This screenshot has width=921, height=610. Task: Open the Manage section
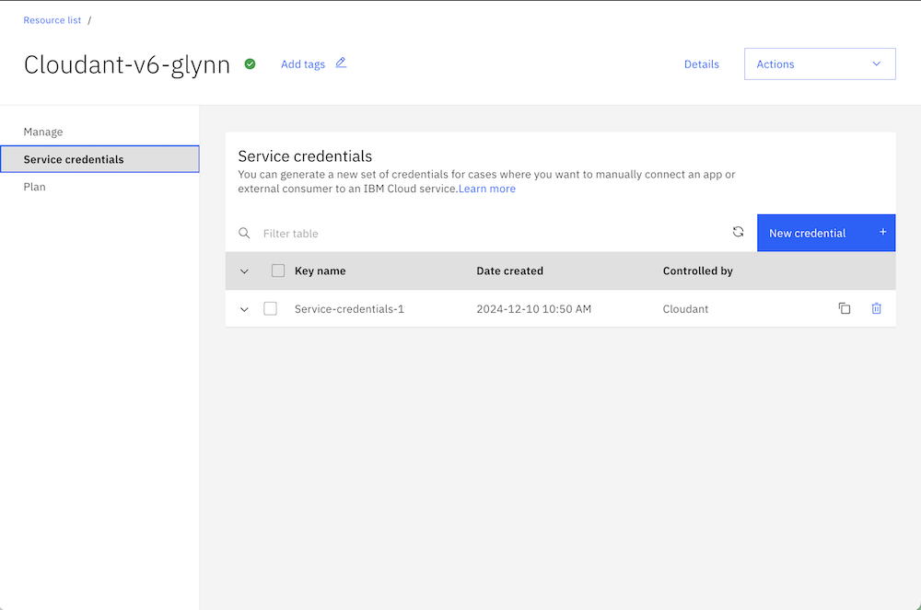(43, 132)
